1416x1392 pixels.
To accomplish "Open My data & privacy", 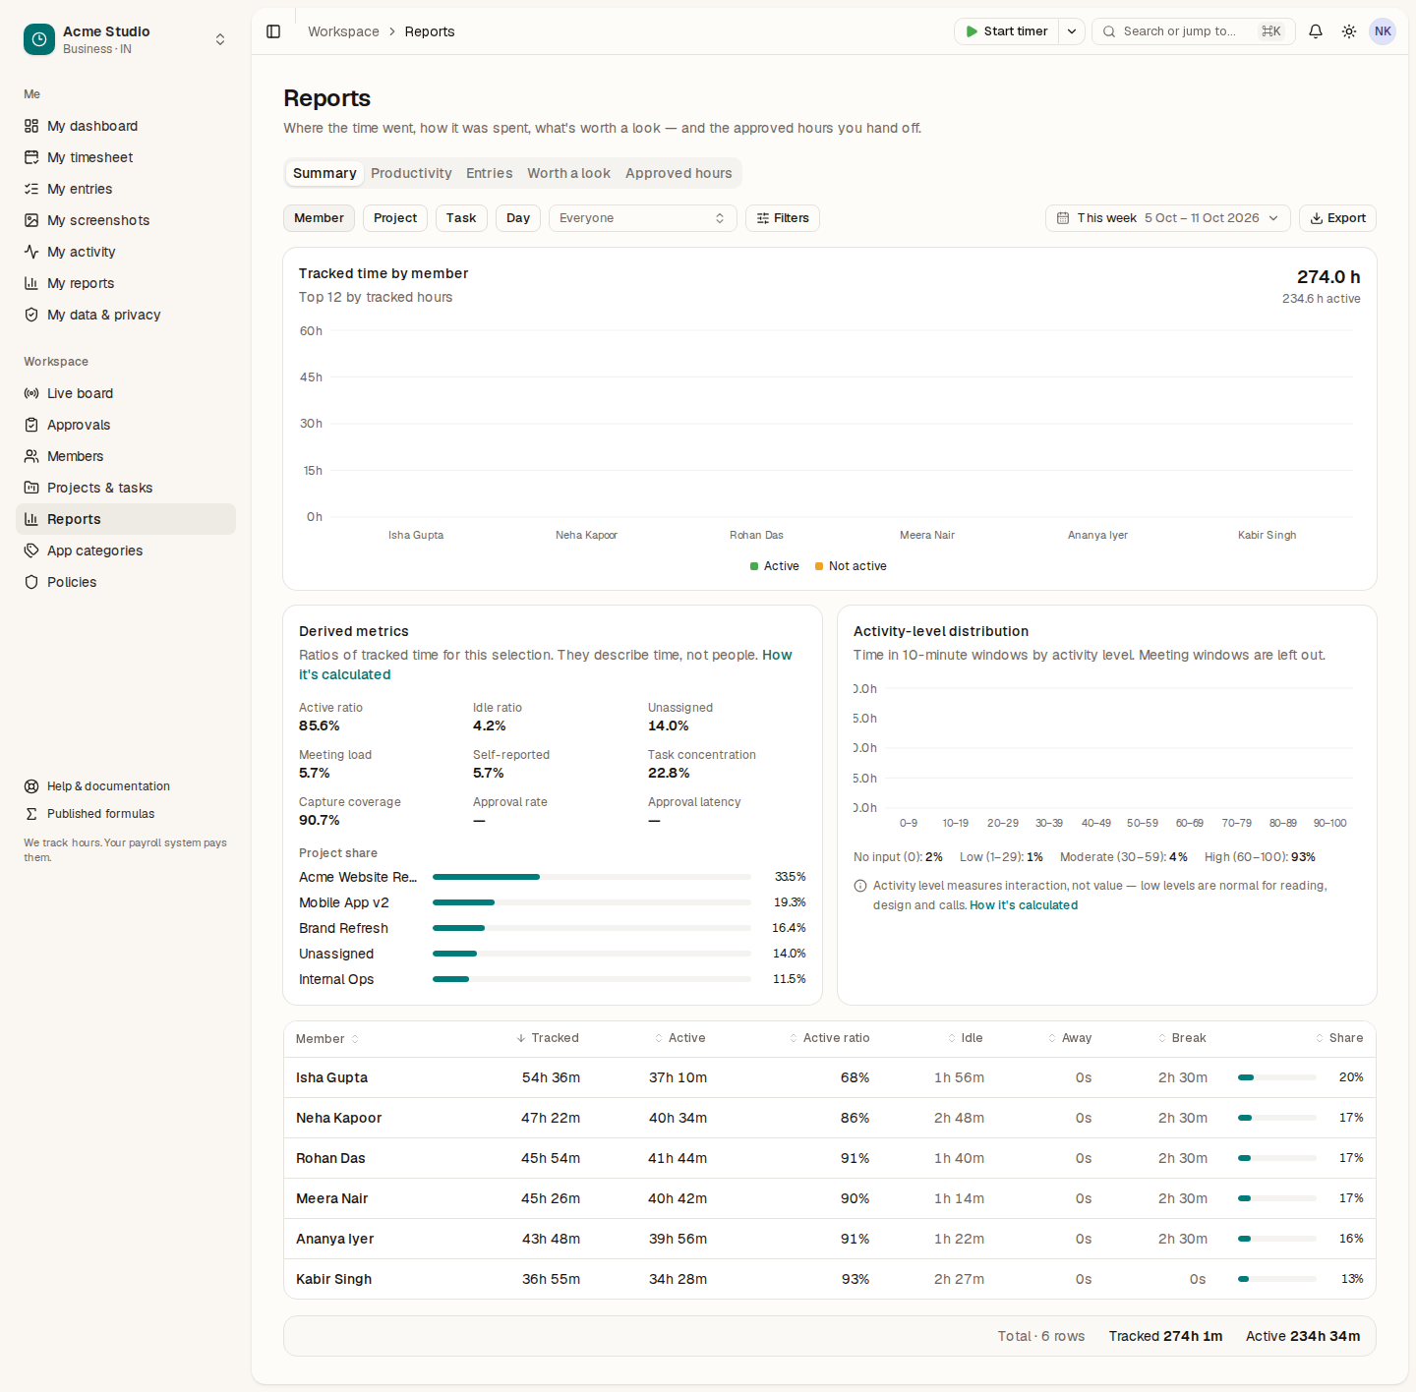I will coord(126,315).
